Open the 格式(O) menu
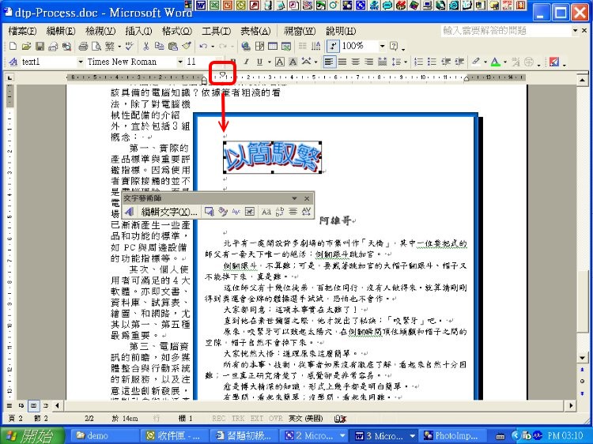Image resolution: width=593 pixels, height=444 pixels. pyautogui.click(x=176, y=31)
